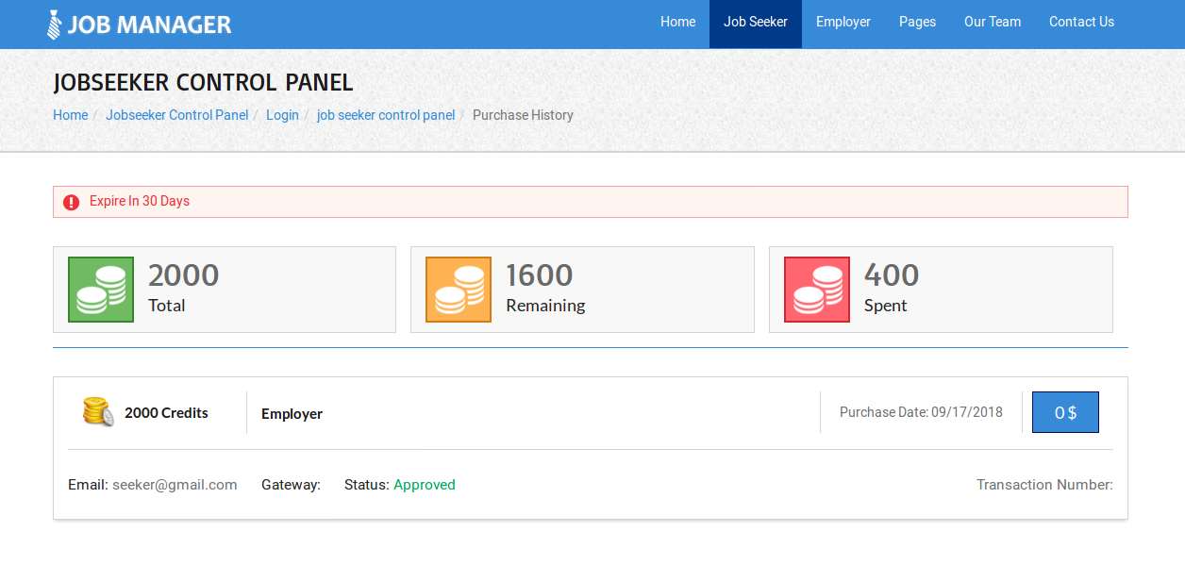Click the Expire In 30 Days alert text

(140, 201)
